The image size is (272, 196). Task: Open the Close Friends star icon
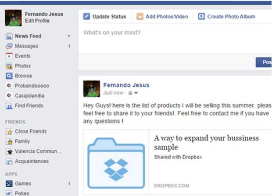[9, 132]
